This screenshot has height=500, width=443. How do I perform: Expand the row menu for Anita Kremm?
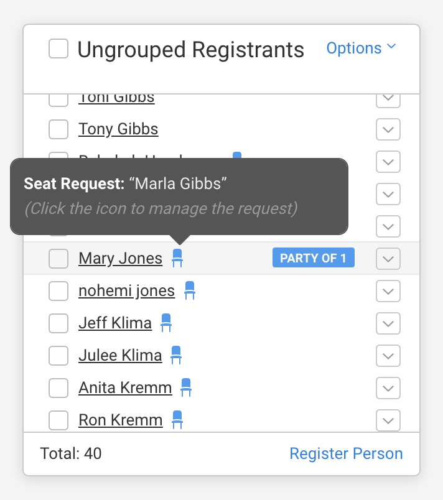coord(388,388)
